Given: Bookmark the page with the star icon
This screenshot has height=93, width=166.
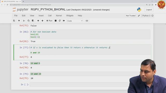Looking at the screenshot, I should [x=152, y=5].
